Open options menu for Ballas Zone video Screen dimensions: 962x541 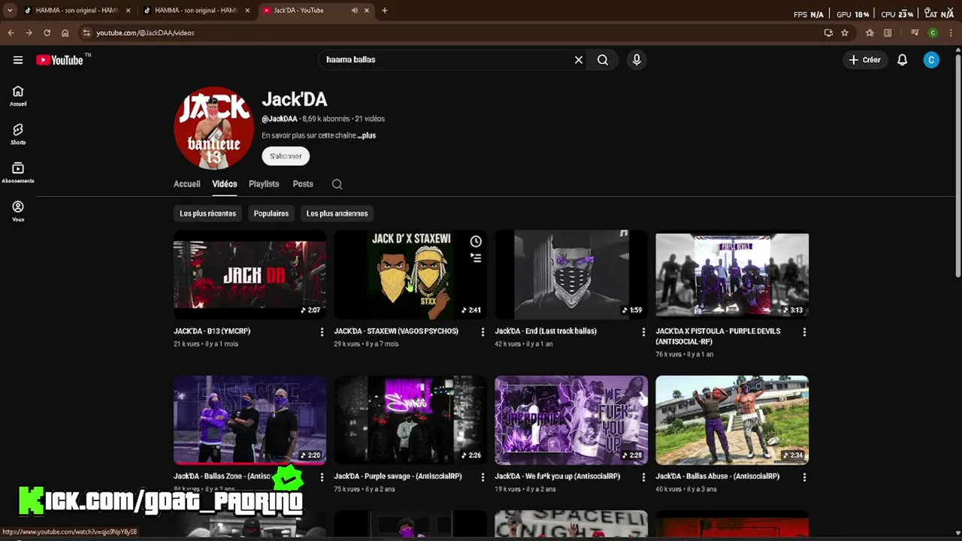pyautogui.click(x=322, y=477)
